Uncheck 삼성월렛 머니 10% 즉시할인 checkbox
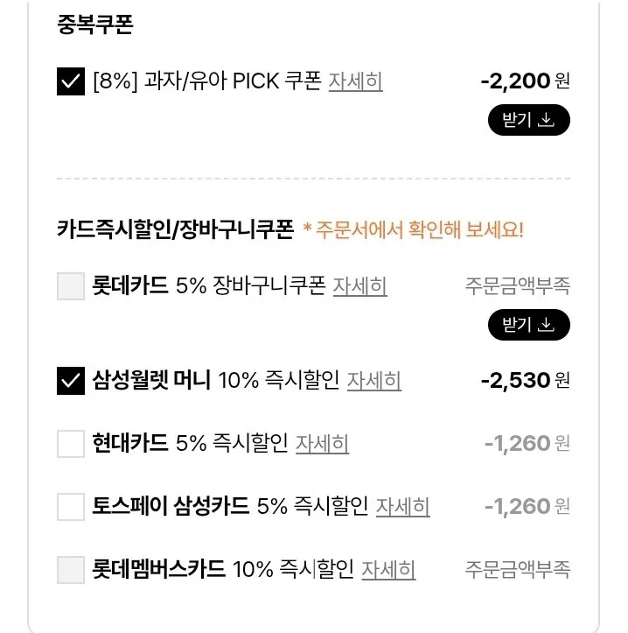The image size is (628, 633). (x=70, y=381)
